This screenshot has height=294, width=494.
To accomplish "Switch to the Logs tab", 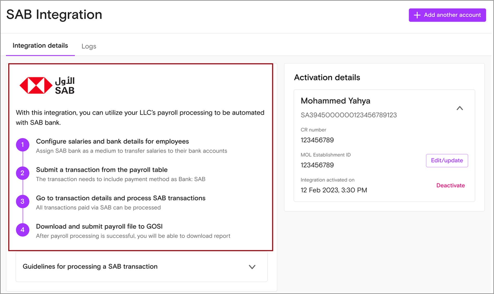I will tap(89, 46).
